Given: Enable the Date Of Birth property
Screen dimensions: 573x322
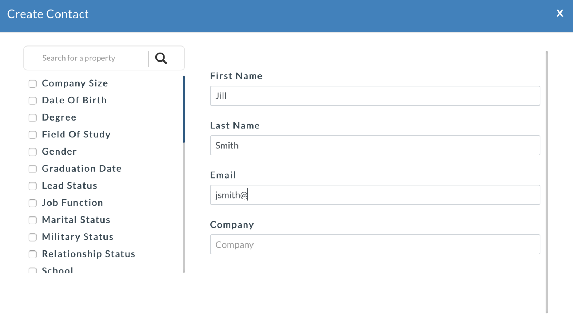Looking at the screenshot, I should tap(33, 101).
